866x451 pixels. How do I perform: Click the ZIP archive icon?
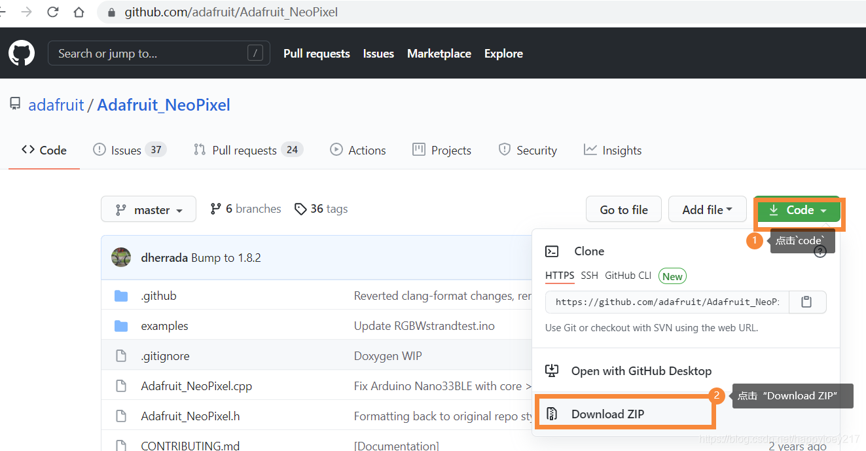tap(552, 414)
